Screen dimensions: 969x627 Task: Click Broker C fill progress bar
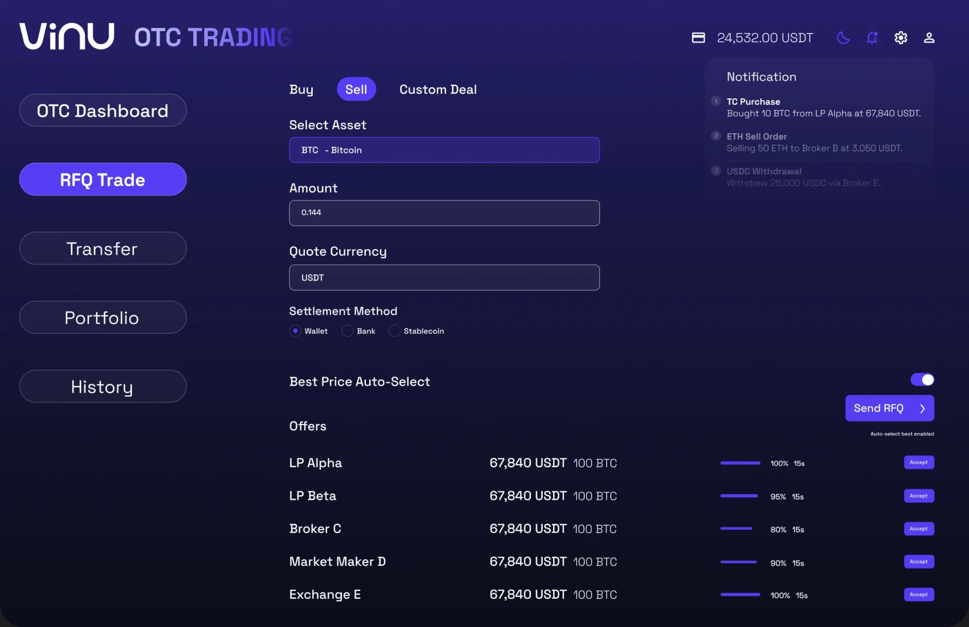pyautogui.click(x=736, y=529)
